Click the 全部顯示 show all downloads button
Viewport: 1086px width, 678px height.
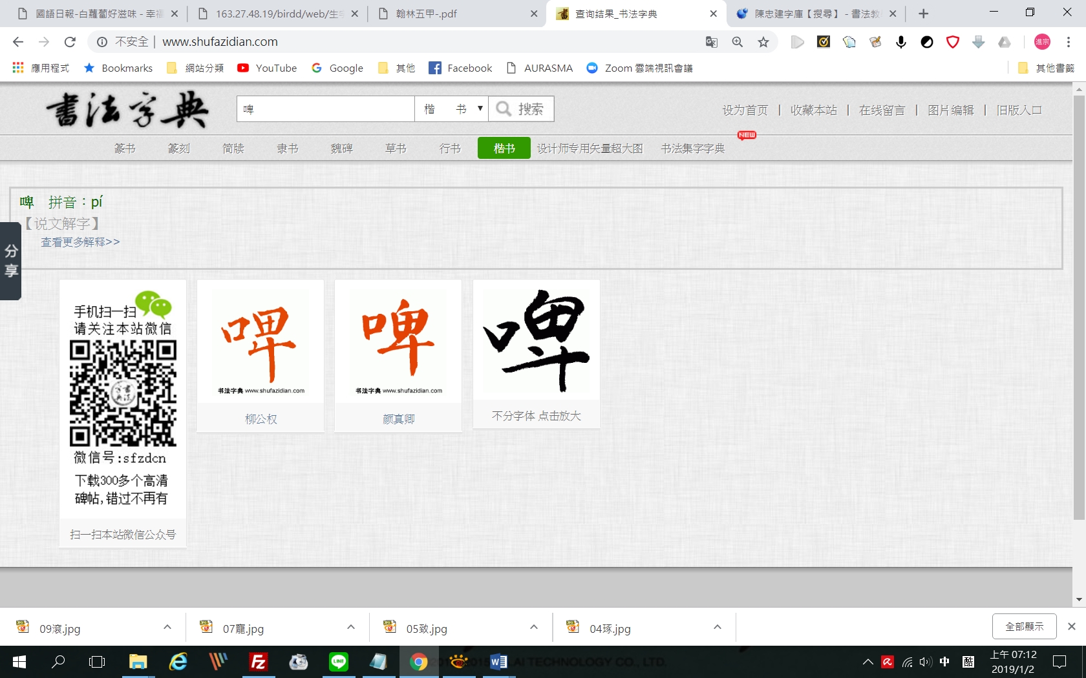[x=1024, y=626]
